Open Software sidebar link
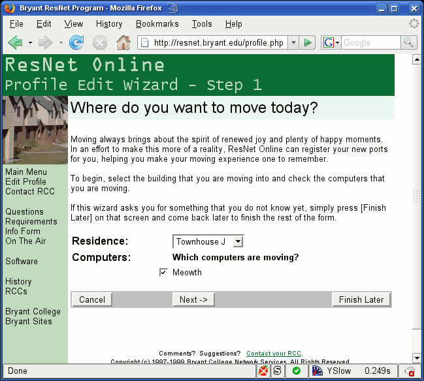 pos(22,261)
